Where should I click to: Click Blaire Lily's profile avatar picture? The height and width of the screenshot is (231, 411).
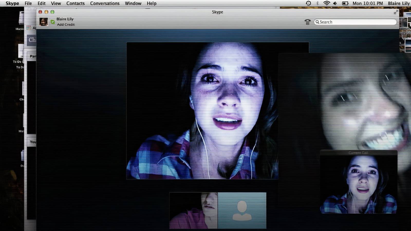click(43, 22)
